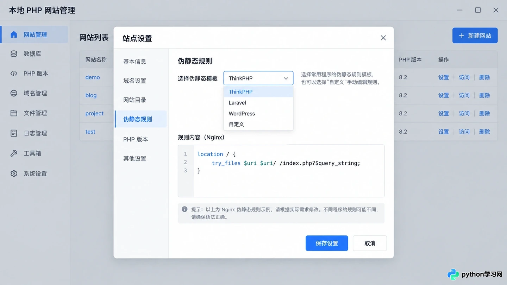Expand the 选择伪静态模板 dropdown arrow
The height and width of the screenshot is (285, 507).
(286, 78)
